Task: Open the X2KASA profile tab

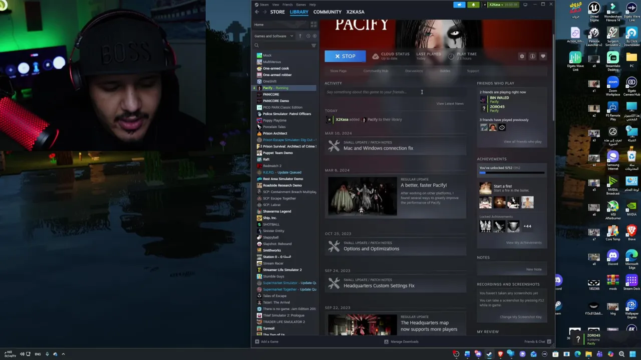Action: pyautogui.click(x=355, y=12)
